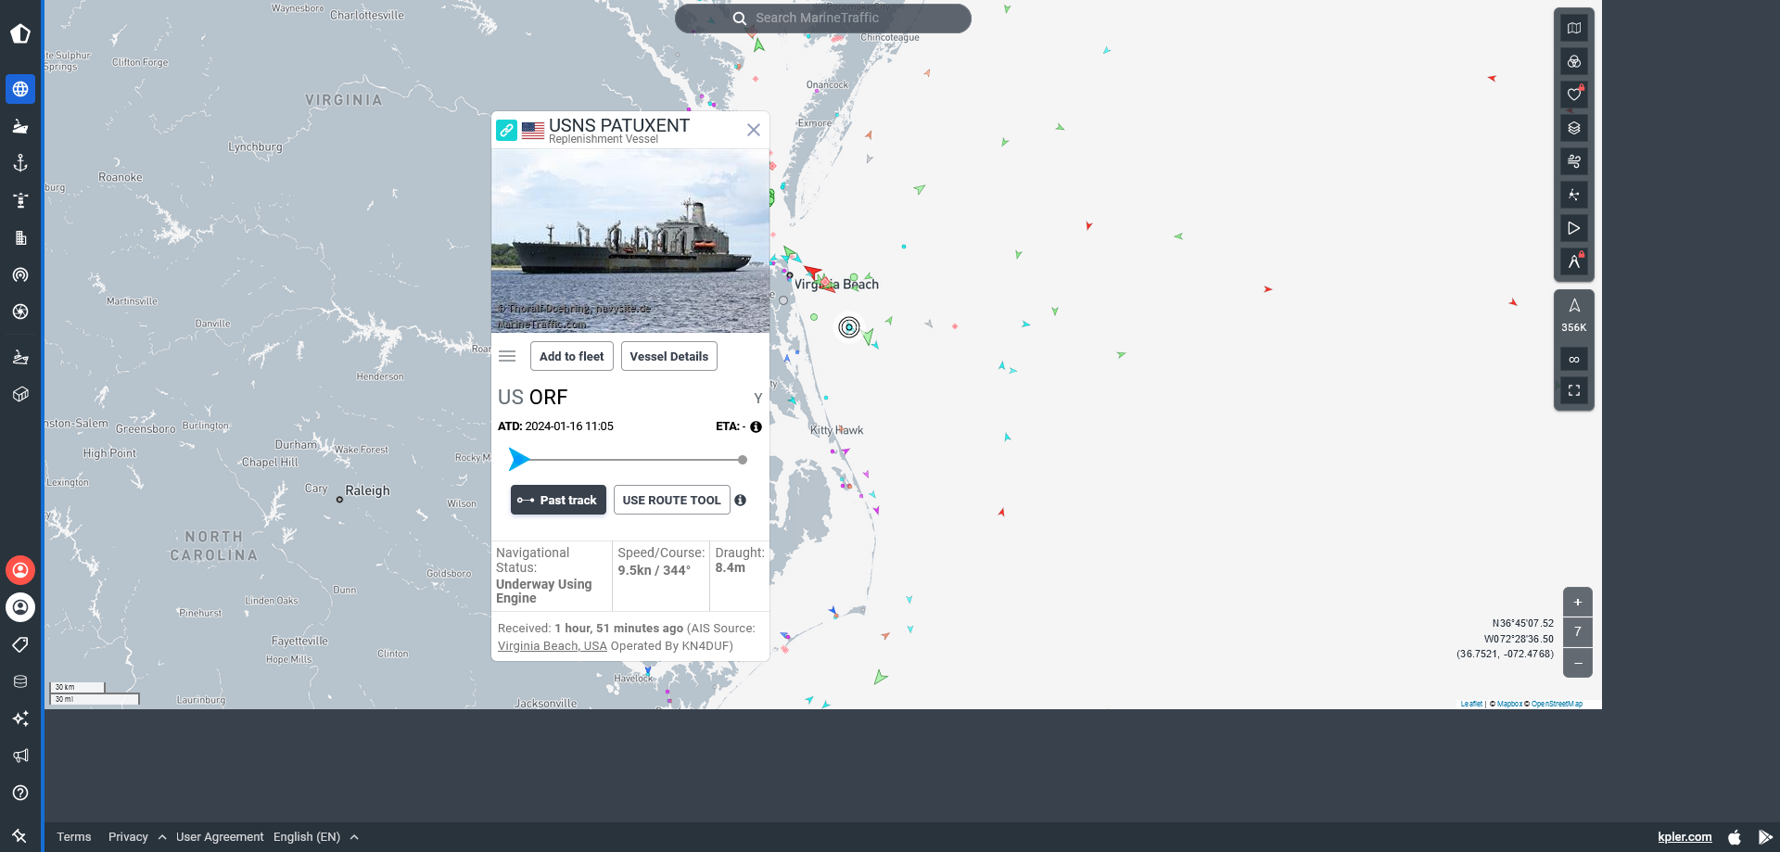The image size is (1780, 852).
Task: Open the density network map icon
Action: pyautogui.click(x=1574, y=195)
